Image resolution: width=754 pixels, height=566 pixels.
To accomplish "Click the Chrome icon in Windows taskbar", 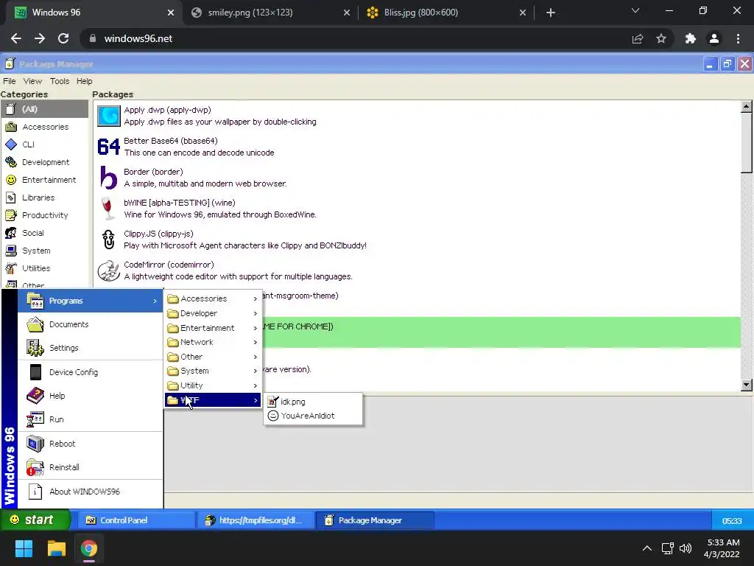I will [89, 548].
